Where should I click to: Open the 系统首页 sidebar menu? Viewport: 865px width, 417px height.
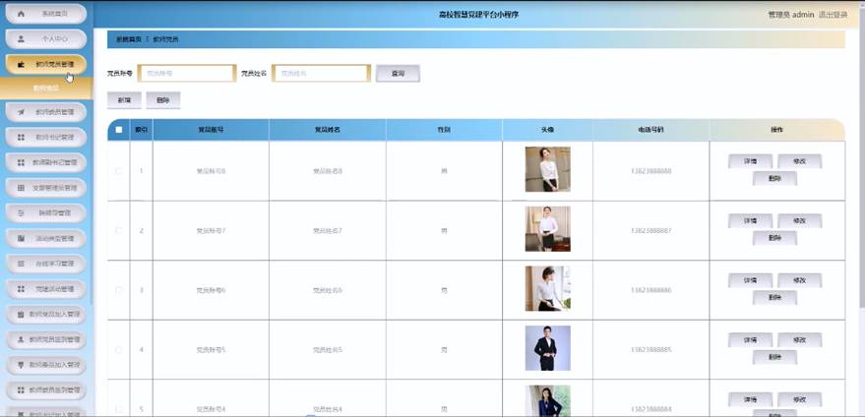(x=46, y=14)
